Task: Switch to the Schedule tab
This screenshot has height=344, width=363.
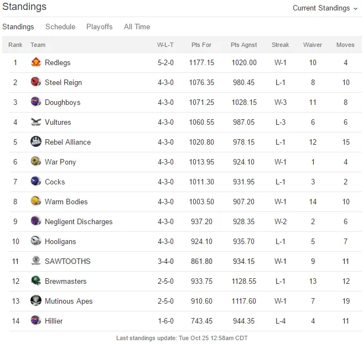Action: click(x=60, y=27)
